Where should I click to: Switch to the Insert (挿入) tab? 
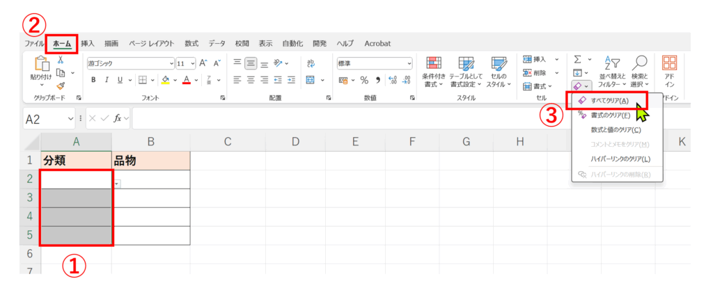(x=88, y=43)
